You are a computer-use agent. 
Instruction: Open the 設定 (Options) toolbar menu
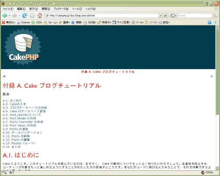(164, 22)
